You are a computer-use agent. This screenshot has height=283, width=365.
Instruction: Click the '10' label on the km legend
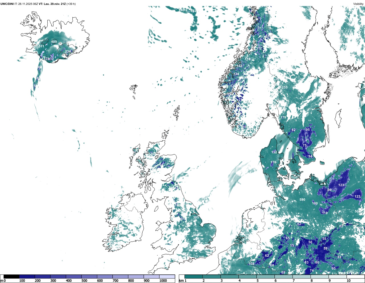pyautogui.click(x=348, y=281)
